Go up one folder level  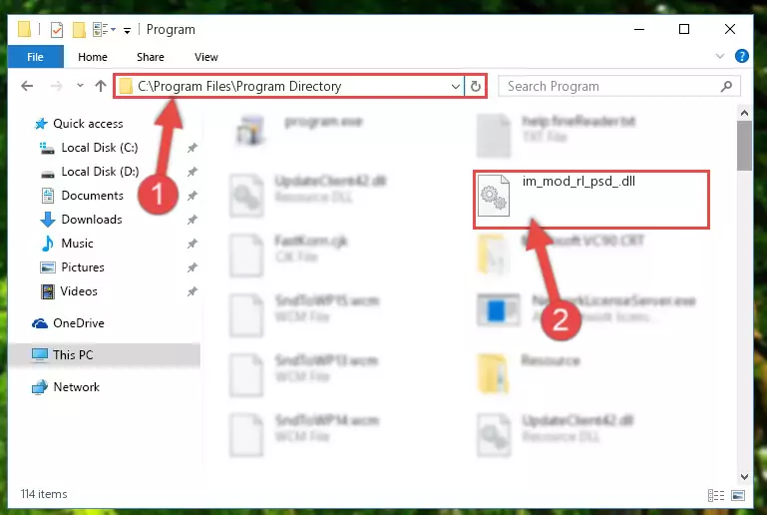pyautogui.click(x=101, y=86)
